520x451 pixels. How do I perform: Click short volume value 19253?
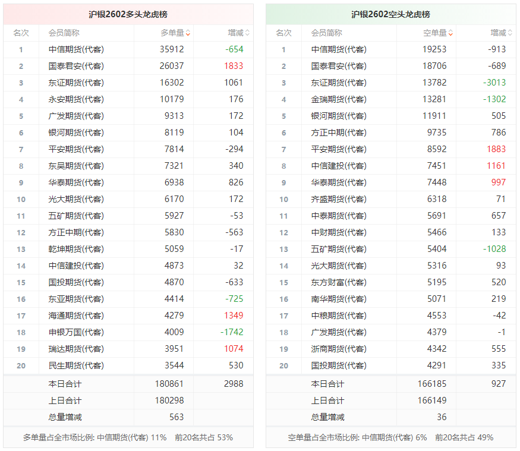(434, 49)
